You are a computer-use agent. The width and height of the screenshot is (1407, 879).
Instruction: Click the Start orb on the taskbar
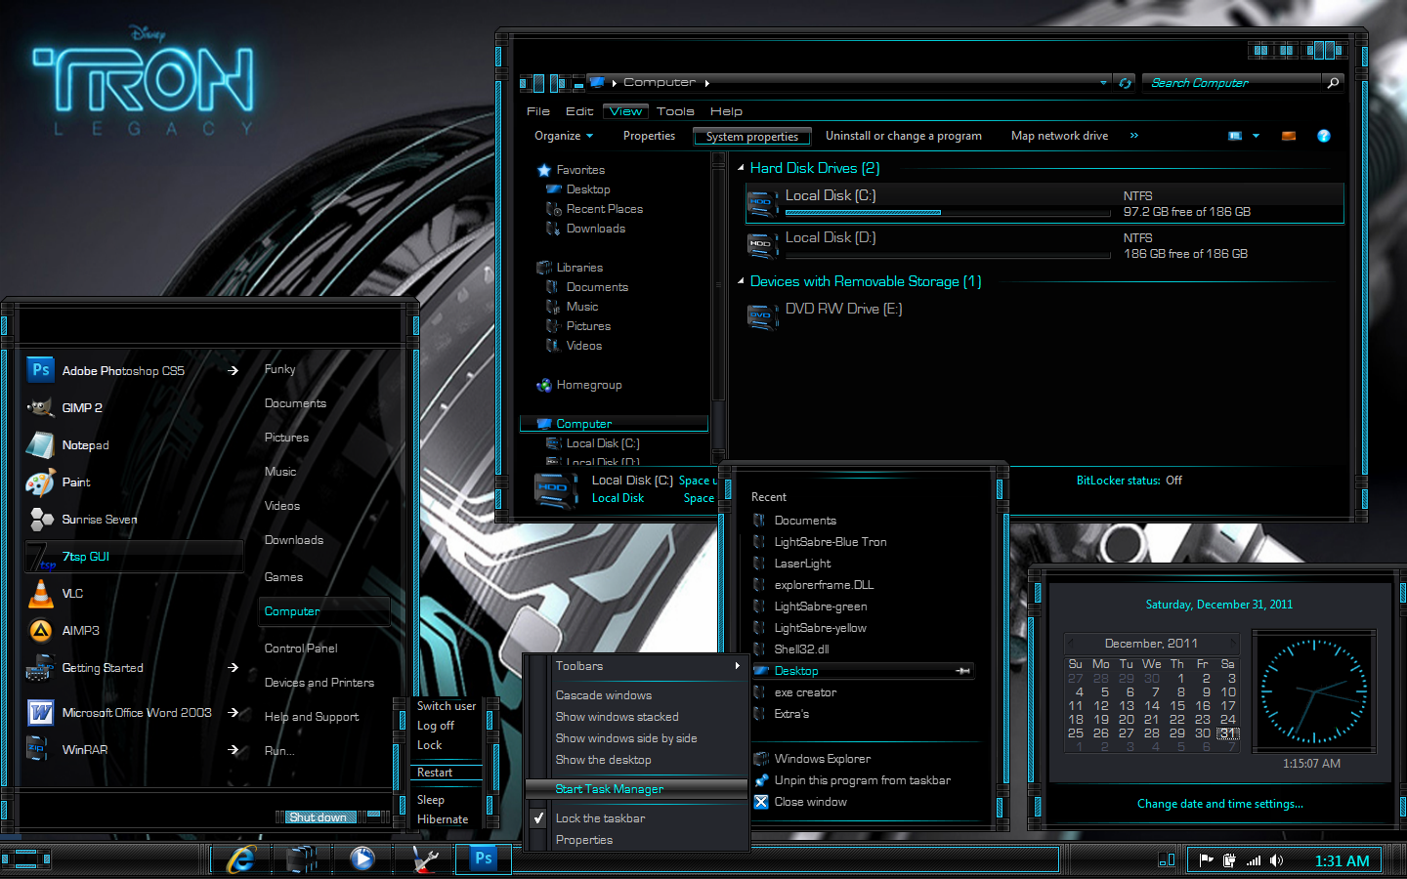pyautogui.click(x=26, y=859)
